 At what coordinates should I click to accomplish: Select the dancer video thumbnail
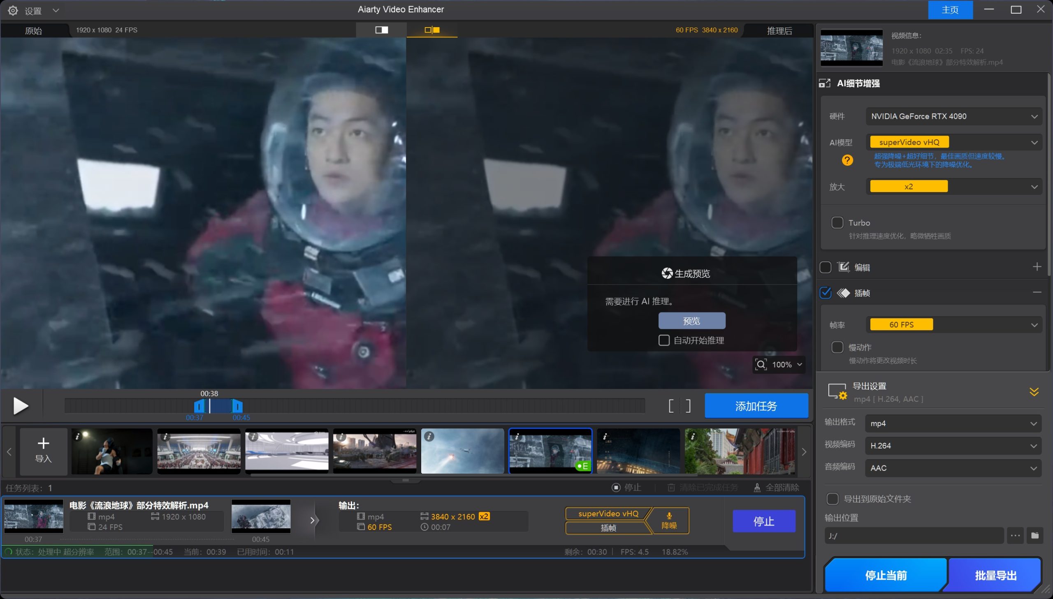pos(112,451)
